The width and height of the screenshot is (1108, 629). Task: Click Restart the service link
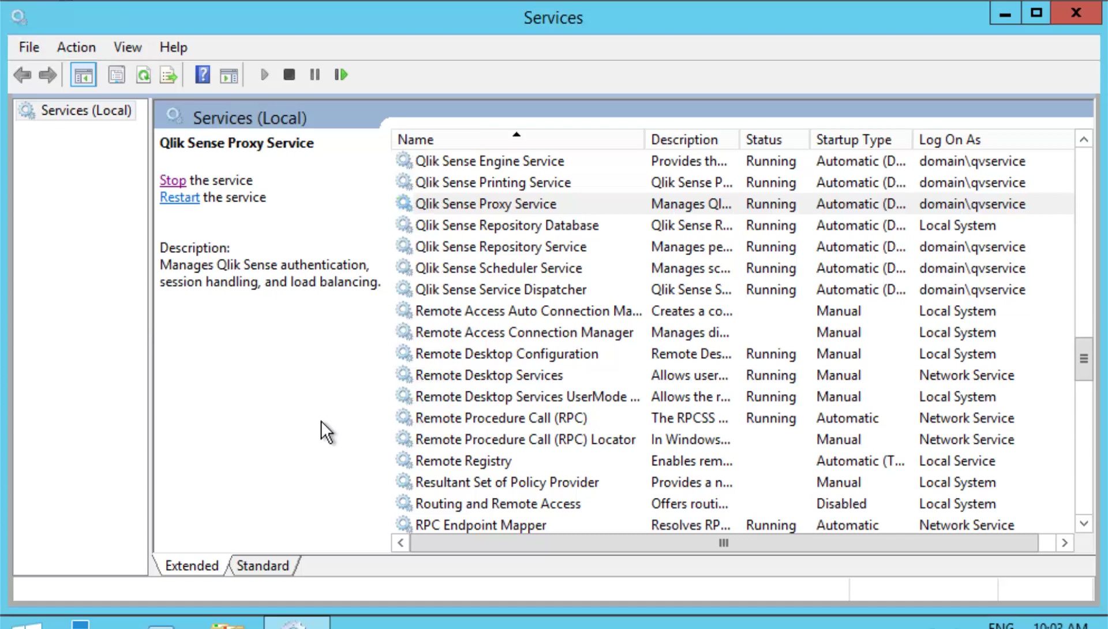coord(179,197)
